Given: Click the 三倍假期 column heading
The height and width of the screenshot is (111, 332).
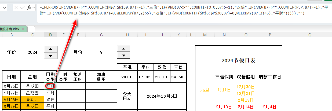Looking at the screenshot, I should pos(224,77).
